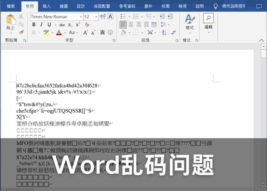The width and height of the screenshot is (267, 191).
Task: Click the Grow Font icon
Action: (85, 32)
